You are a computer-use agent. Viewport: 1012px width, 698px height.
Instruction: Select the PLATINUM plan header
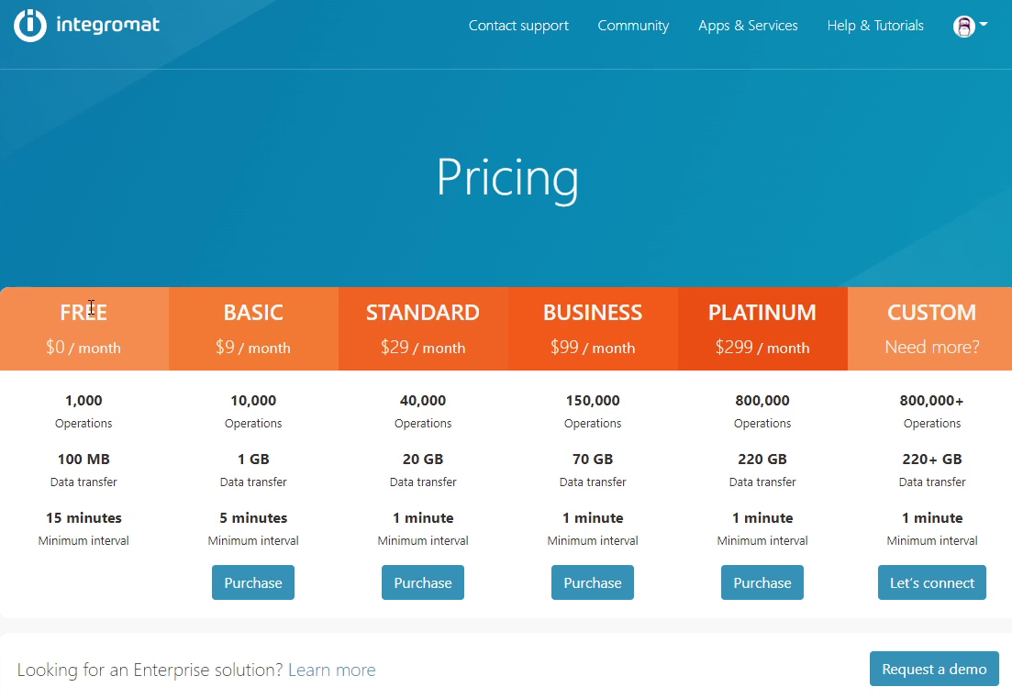point(762,313)
